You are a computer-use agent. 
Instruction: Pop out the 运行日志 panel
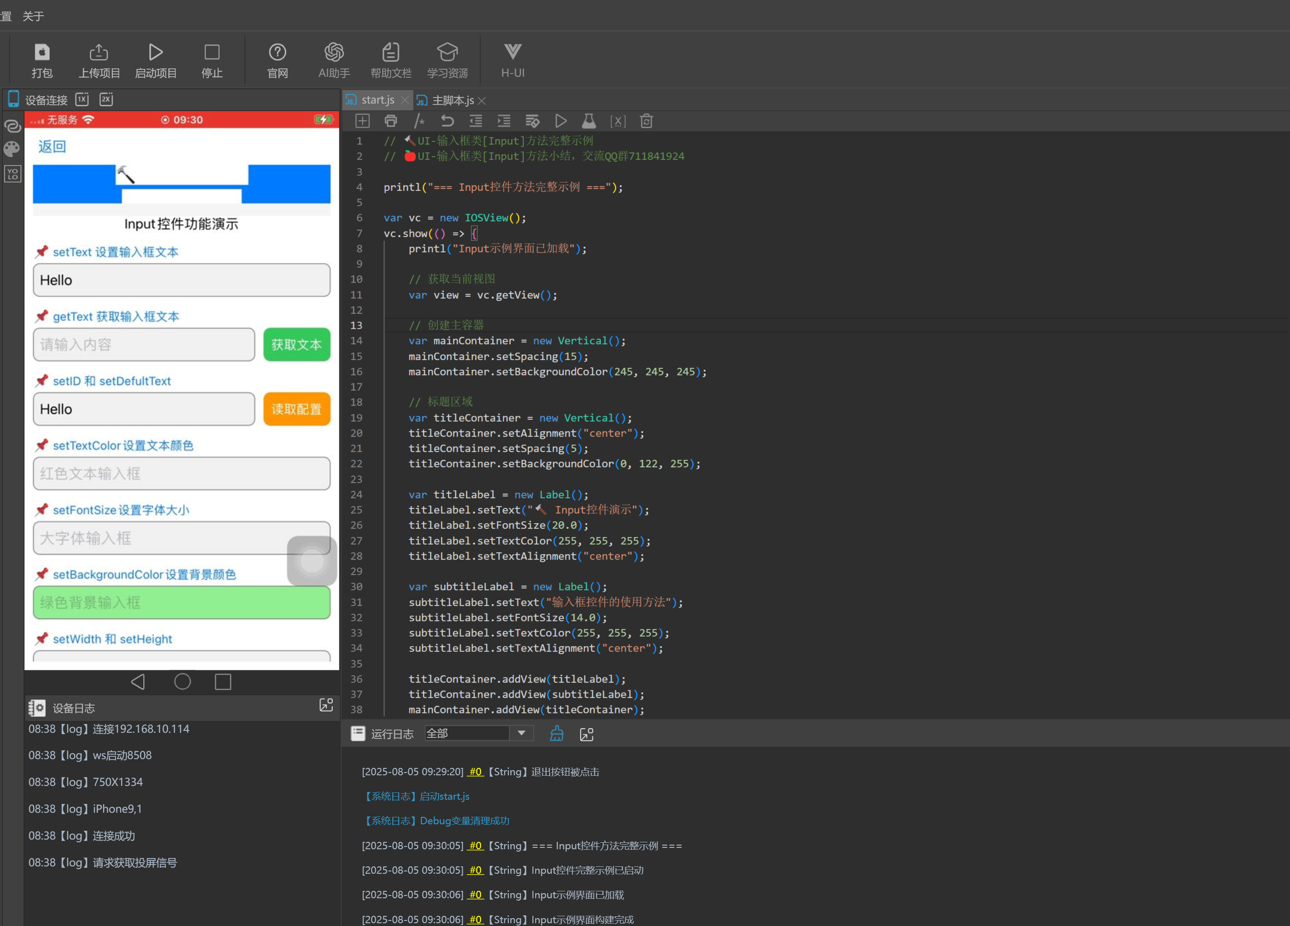click(x=587, y=734)
